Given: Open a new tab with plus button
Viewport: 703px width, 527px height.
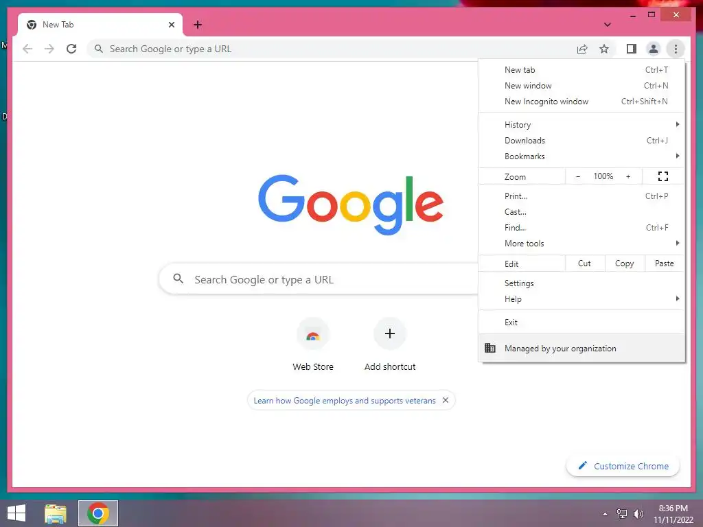Looking at the screenshot, I should tap(198, 25).
